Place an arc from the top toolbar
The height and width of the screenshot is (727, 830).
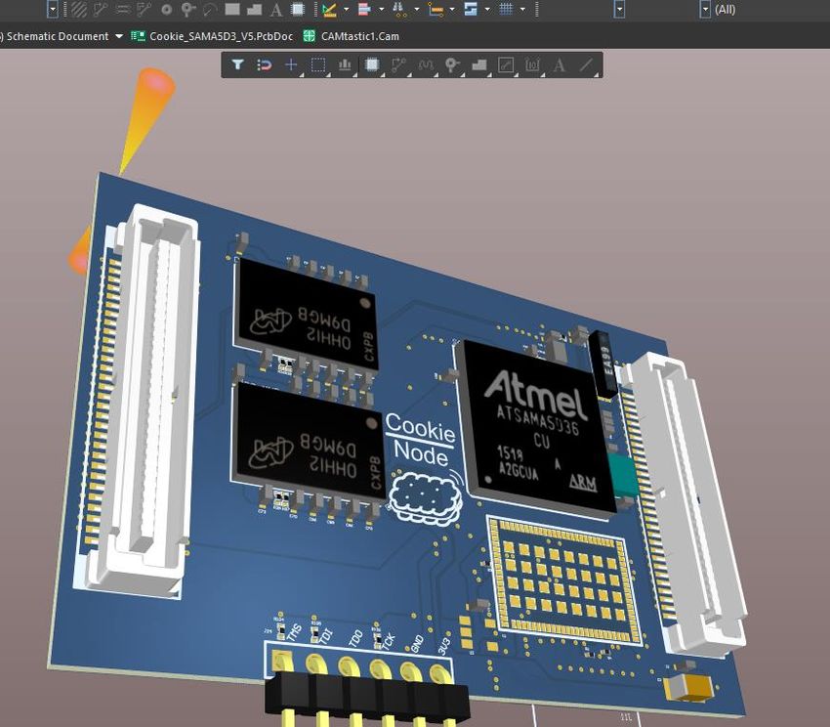point(210,9)
